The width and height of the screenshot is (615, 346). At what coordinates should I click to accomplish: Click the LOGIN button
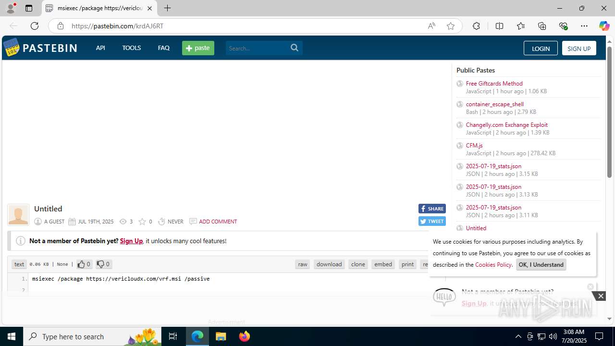click(541, 48)
